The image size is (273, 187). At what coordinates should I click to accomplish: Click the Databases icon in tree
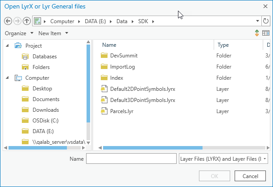pyautogui.click(x=25, y=57)
